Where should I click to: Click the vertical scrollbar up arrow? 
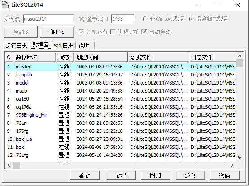click(x=240, y=56)
